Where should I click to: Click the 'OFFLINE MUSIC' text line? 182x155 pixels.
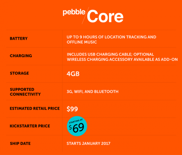[x=81, y=42]
